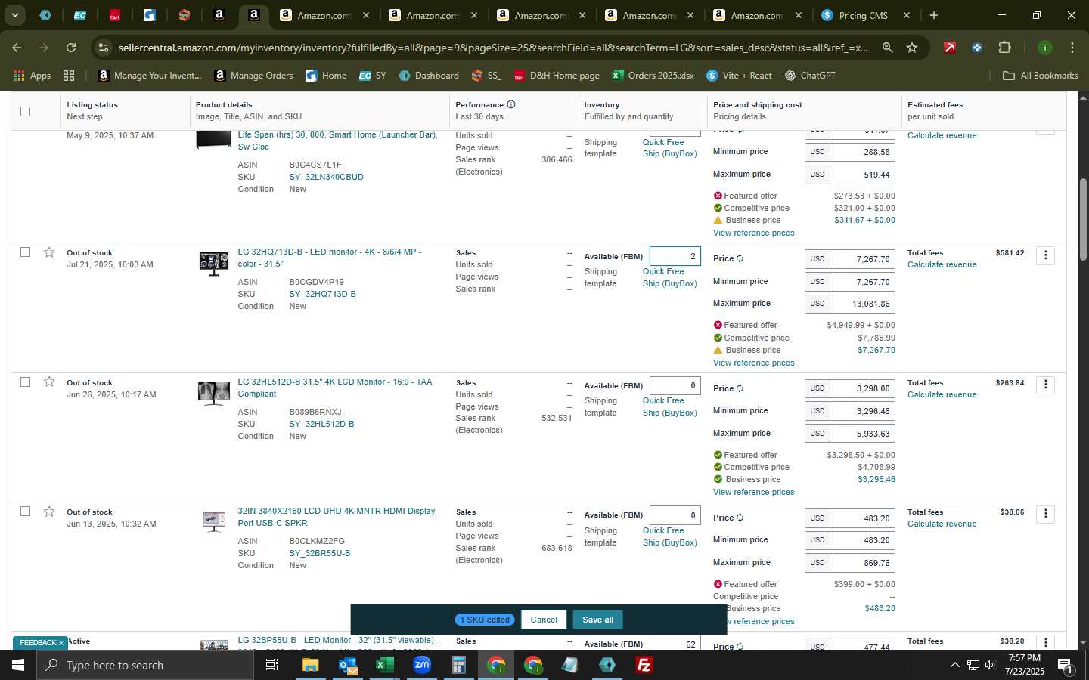Click the Windows search box
This screenshot has height=680, width=1089.
point(145,665)
